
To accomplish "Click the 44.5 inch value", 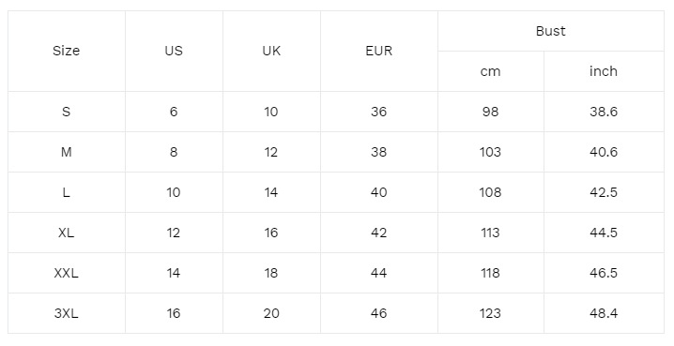I will coord(604,233).
